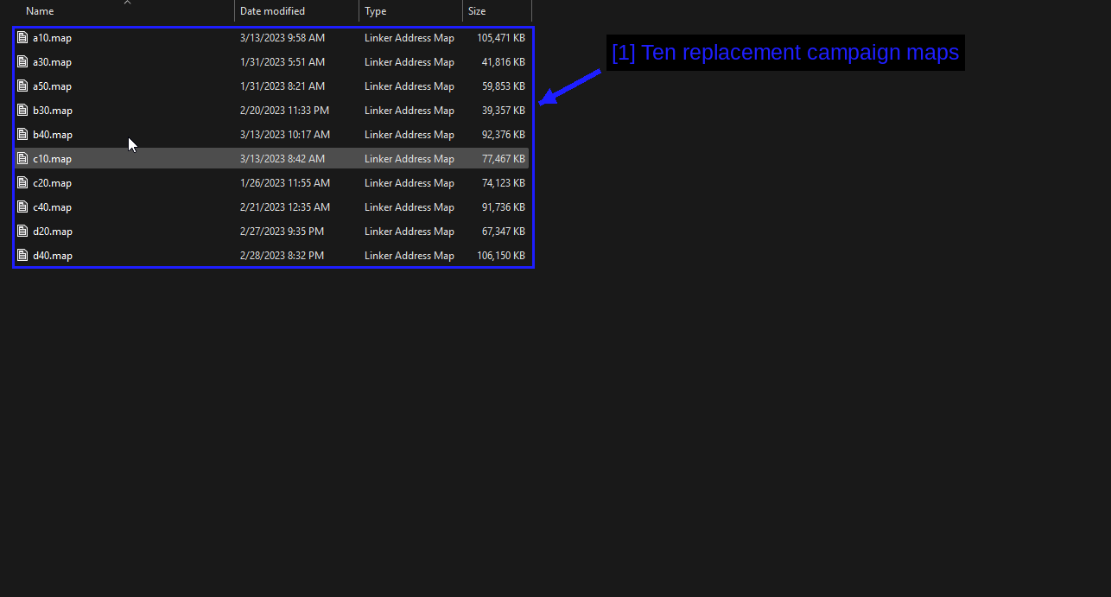Select the b40.map file name
The height and width of the screenshot is (597, 1111).
click(53, 135)
